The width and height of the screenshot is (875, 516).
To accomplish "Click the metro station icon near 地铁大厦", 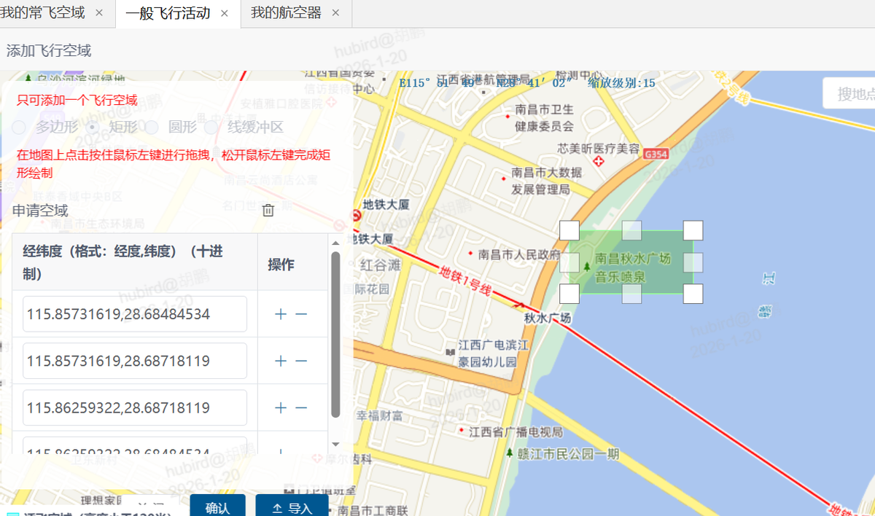I will click(356, 216).
